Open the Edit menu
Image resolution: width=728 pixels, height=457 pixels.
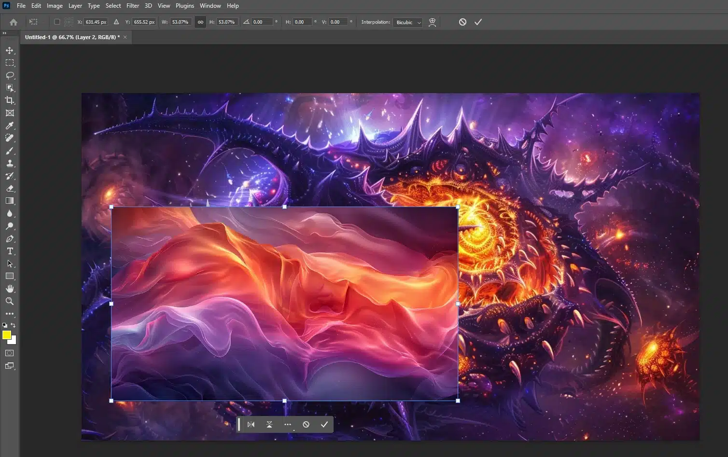point(36,6)
